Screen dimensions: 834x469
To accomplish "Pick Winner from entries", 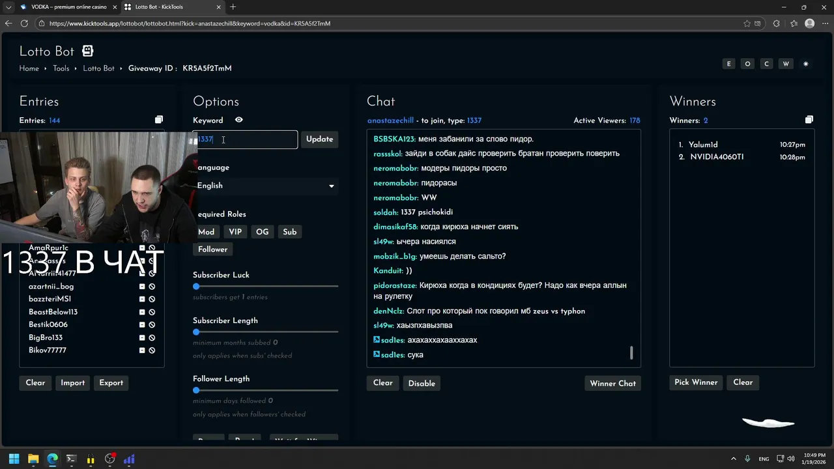I will click(696, 382).
